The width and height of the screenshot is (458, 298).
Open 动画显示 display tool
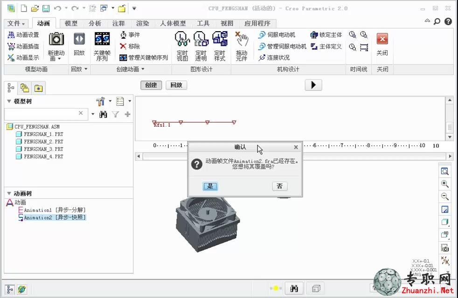point(23,57)
